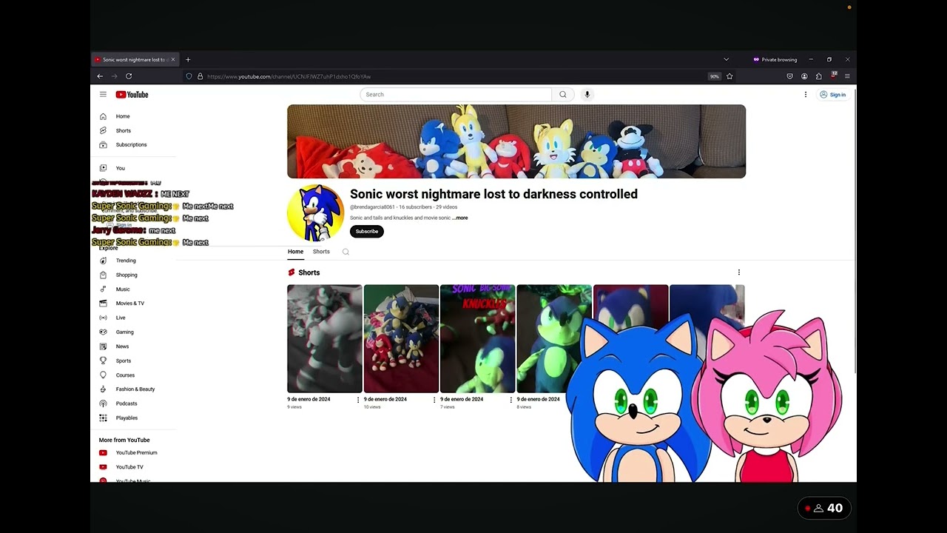The height and width of the screenshot is (533, 947).
Task: Open Shorts section three-dot options
Action: [738, 272]
